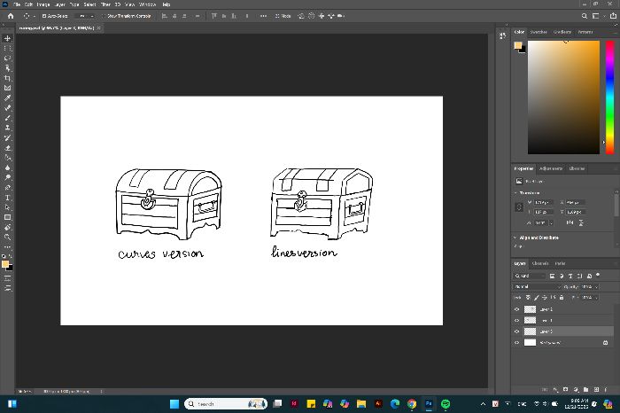Click the foreground color swatch in Color panel
The height and width of the screenshot is (413, 620).
coord(518,45)
